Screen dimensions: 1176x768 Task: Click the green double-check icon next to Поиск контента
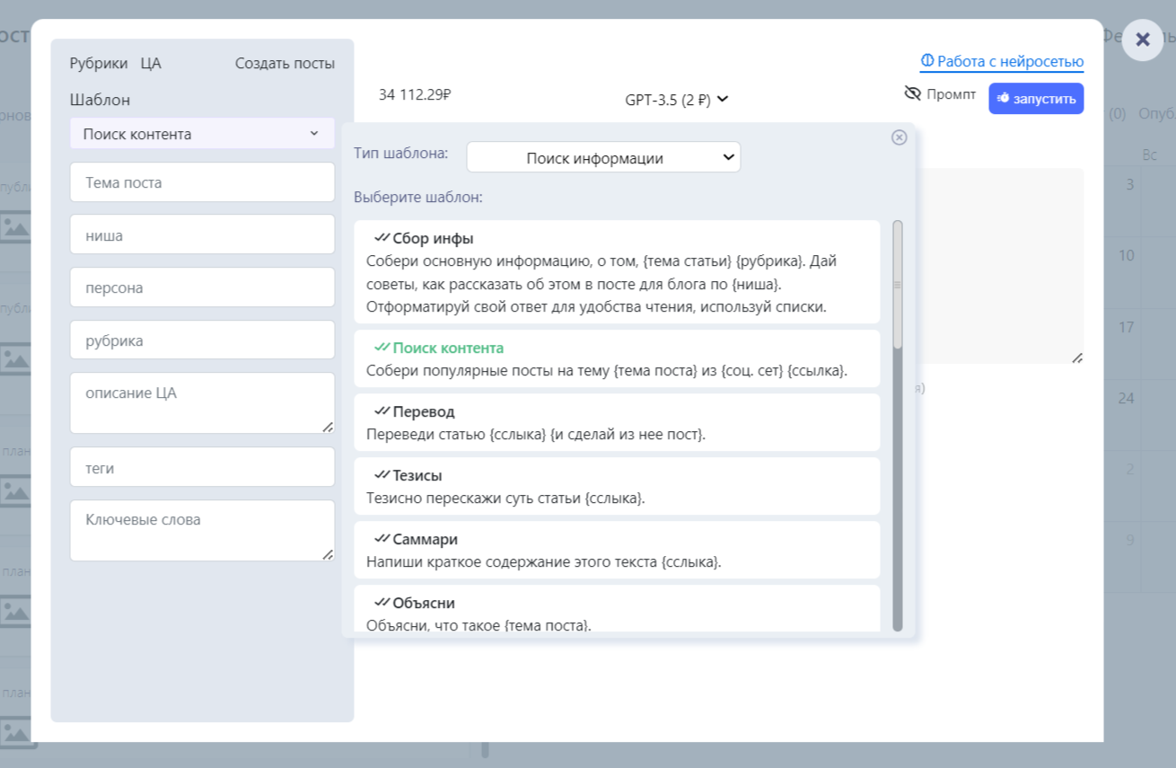click(x=382, y=348)
